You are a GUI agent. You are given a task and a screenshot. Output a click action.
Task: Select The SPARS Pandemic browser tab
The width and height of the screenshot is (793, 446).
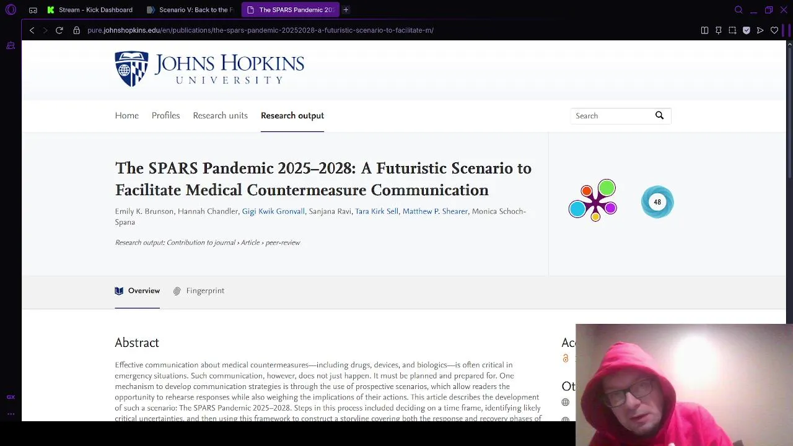click(290, 10)
